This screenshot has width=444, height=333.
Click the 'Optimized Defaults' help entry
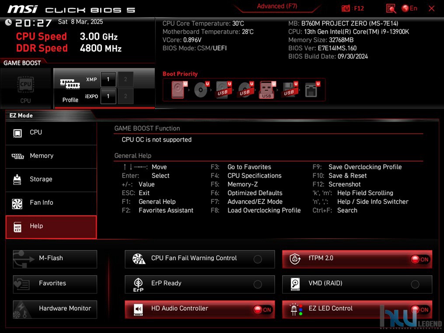click(x=255, y=193)
